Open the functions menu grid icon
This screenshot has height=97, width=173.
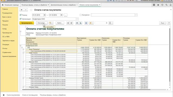pos(154,5)
